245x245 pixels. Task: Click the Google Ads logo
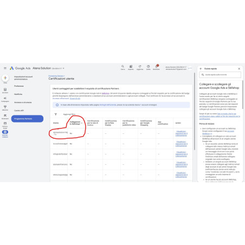click(x=20, y=68)
